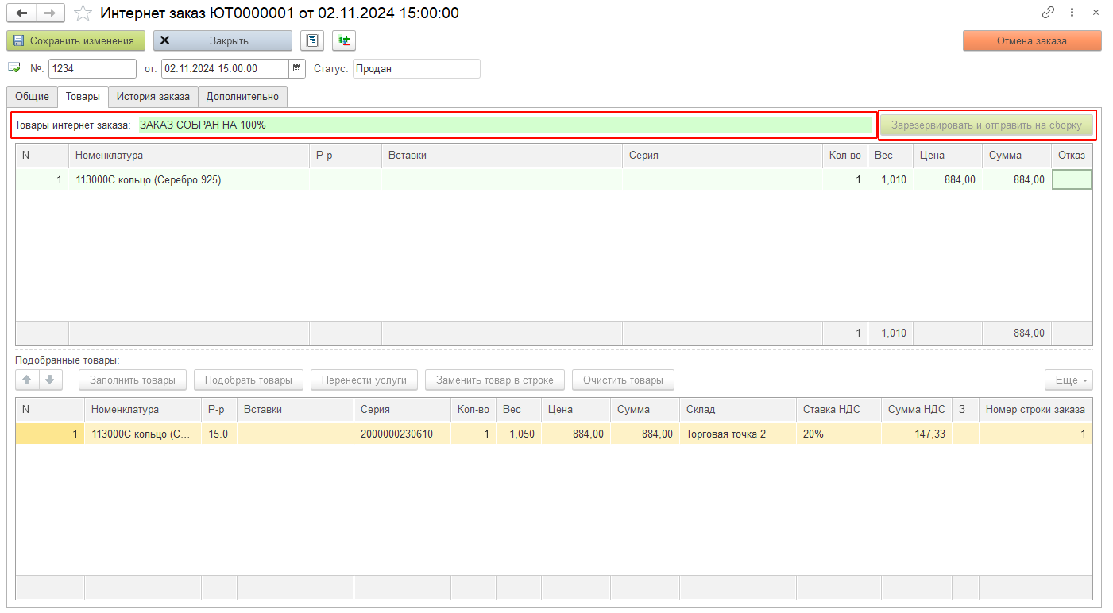Click Очистить товары button
1113x613 pixels.
point(623,380)
